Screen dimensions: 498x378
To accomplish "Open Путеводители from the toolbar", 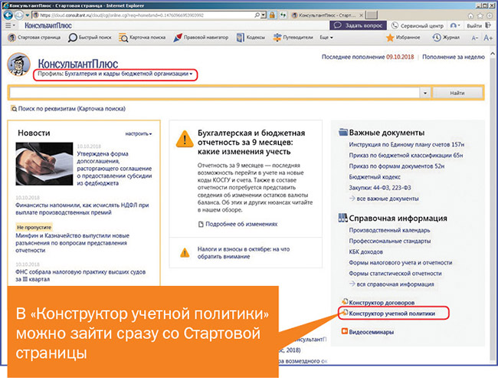I will pos(293,38).
